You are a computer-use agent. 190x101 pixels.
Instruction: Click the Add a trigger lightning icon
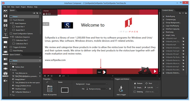(121, 89)
